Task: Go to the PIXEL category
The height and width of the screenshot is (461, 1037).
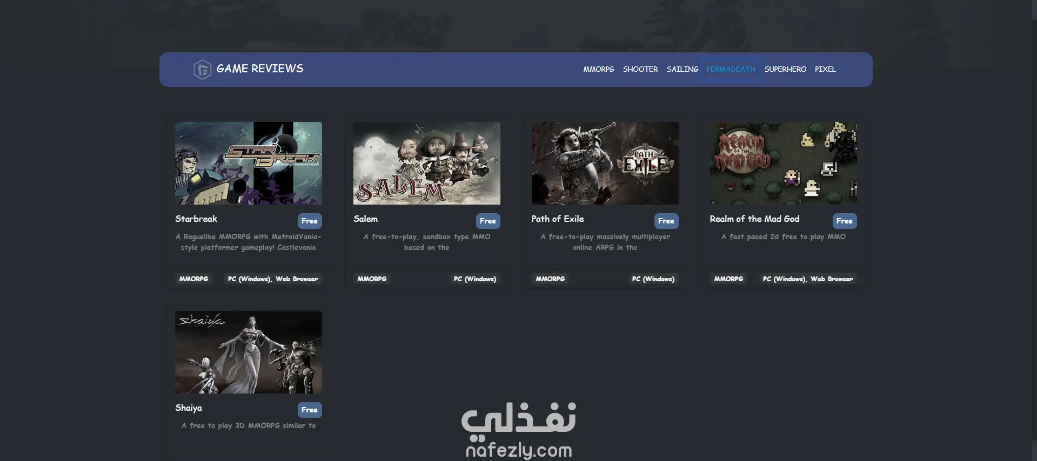Action: tap(825, 69)
